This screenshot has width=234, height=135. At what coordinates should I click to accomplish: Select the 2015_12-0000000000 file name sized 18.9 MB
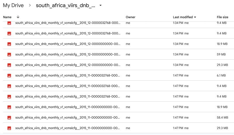[x=68, y=44]
